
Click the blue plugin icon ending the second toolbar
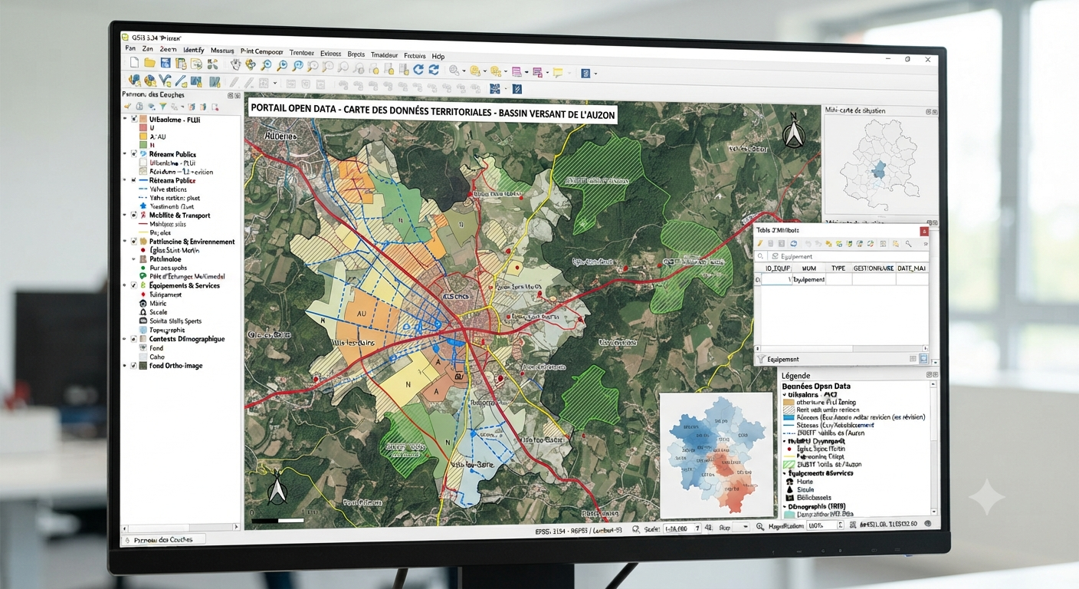point(517,89)
